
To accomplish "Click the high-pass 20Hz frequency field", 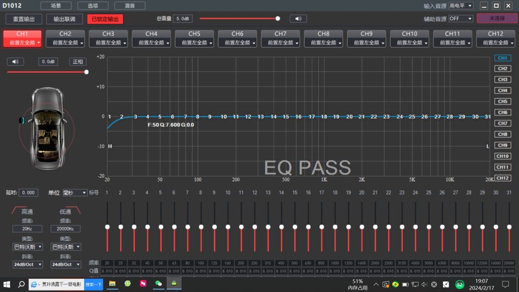I will pos(27,229).
